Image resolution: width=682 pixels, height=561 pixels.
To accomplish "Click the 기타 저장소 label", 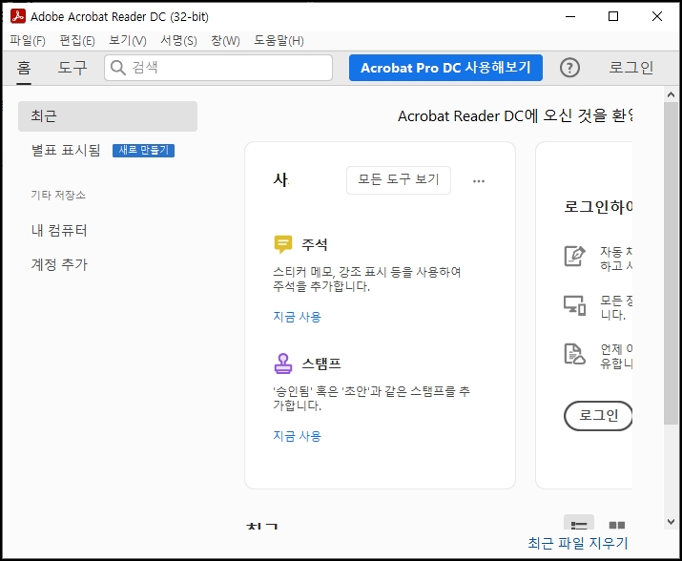I will (x=58, y=195).
